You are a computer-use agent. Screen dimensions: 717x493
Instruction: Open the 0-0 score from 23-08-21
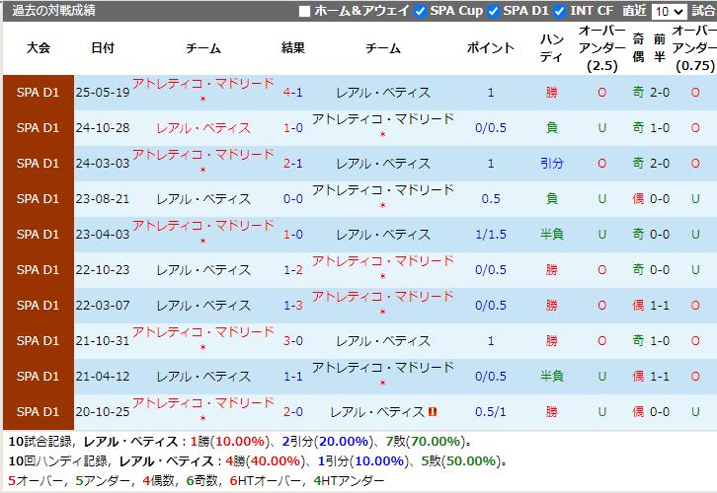[293, 199]
